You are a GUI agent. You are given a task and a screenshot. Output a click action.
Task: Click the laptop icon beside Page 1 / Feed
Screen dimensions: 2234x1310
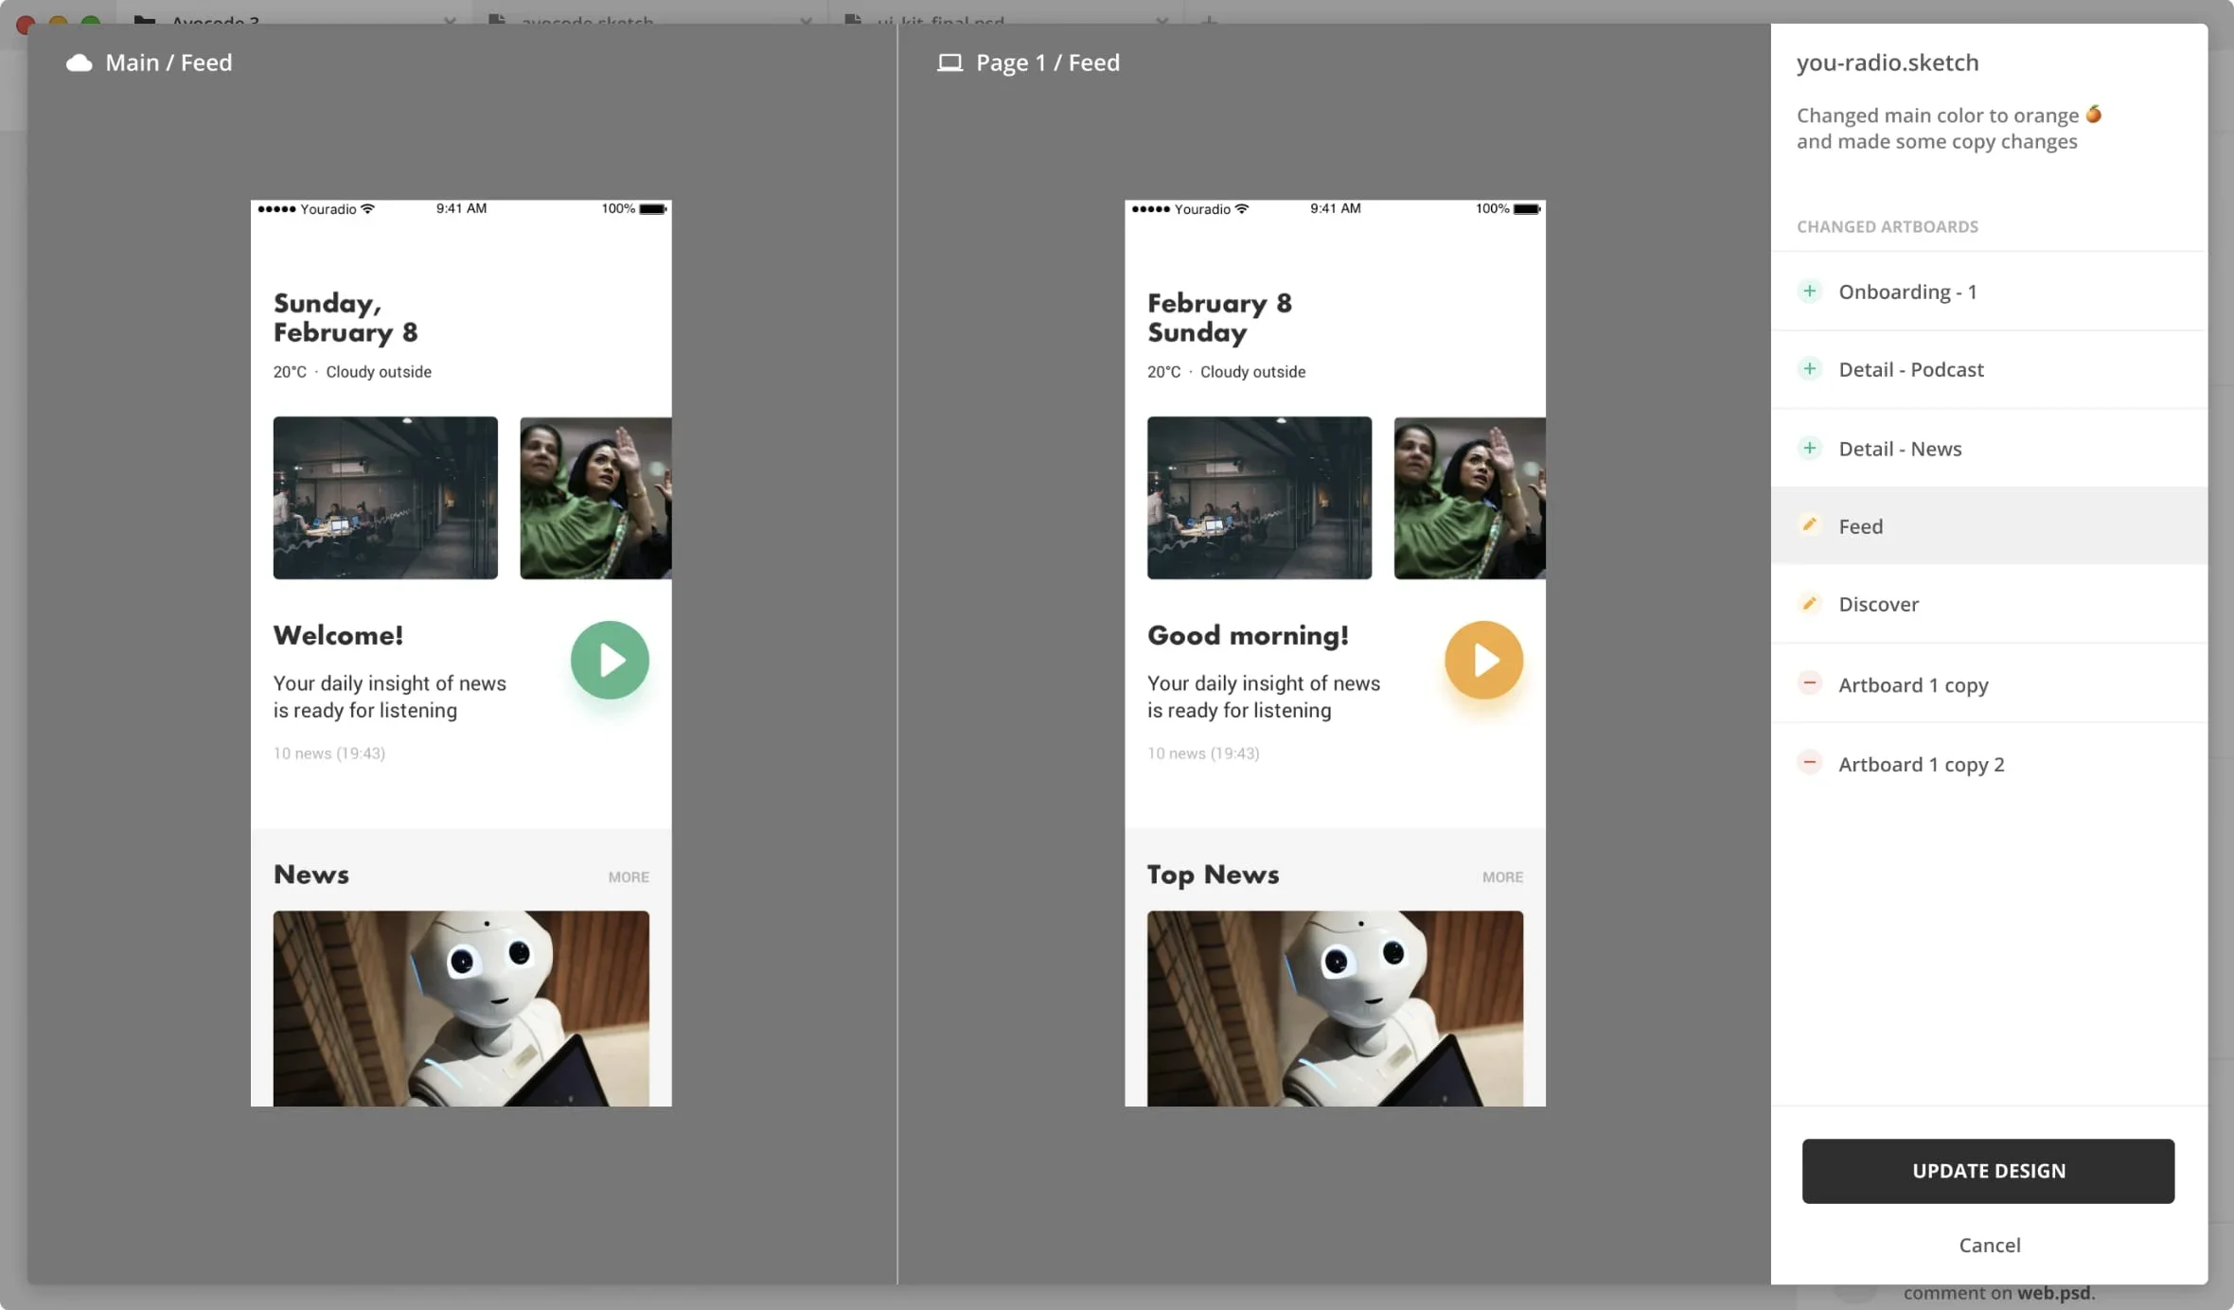click(x=950, y=62)
